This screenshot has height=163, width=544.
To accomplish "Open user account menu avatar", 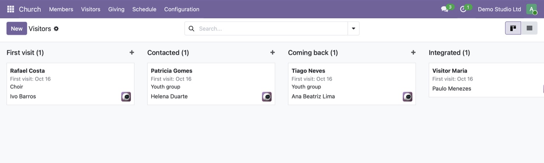I will pyautogui.click(x=532, y=9).
